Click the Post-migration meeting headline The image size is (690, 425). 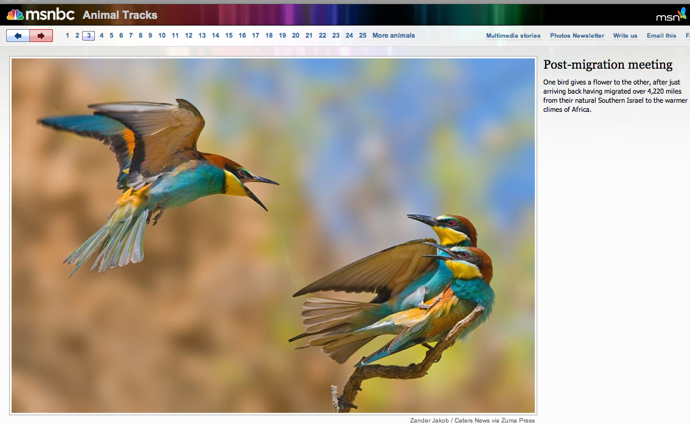point(607,65)
